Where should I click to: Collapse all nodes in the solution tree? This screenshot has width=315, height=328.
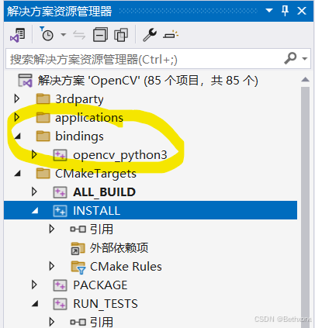100,35
